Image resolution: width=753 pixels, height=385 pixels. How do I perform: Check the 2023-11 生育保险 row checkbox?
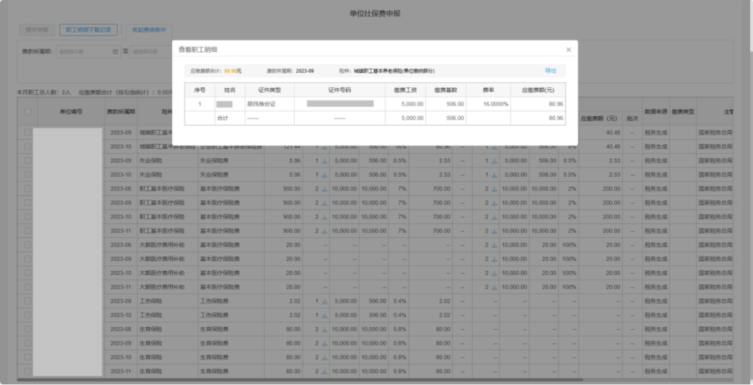pyautogui.click(x=28, y=371)
